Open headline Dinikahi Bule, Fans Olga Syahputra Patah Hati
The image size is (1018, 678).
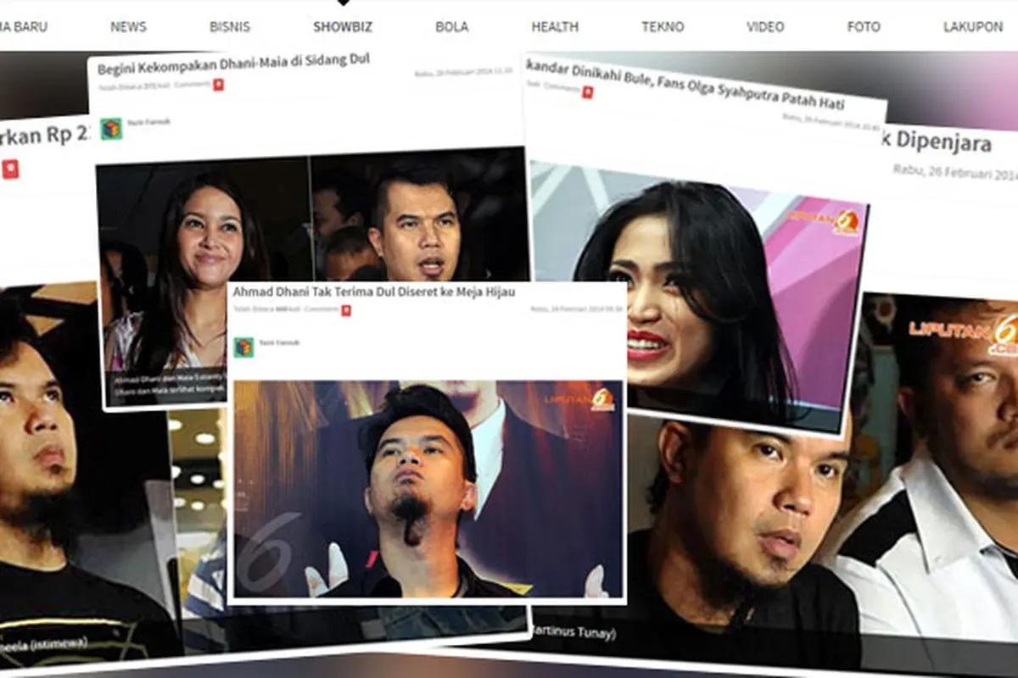(x=685, y=86)
